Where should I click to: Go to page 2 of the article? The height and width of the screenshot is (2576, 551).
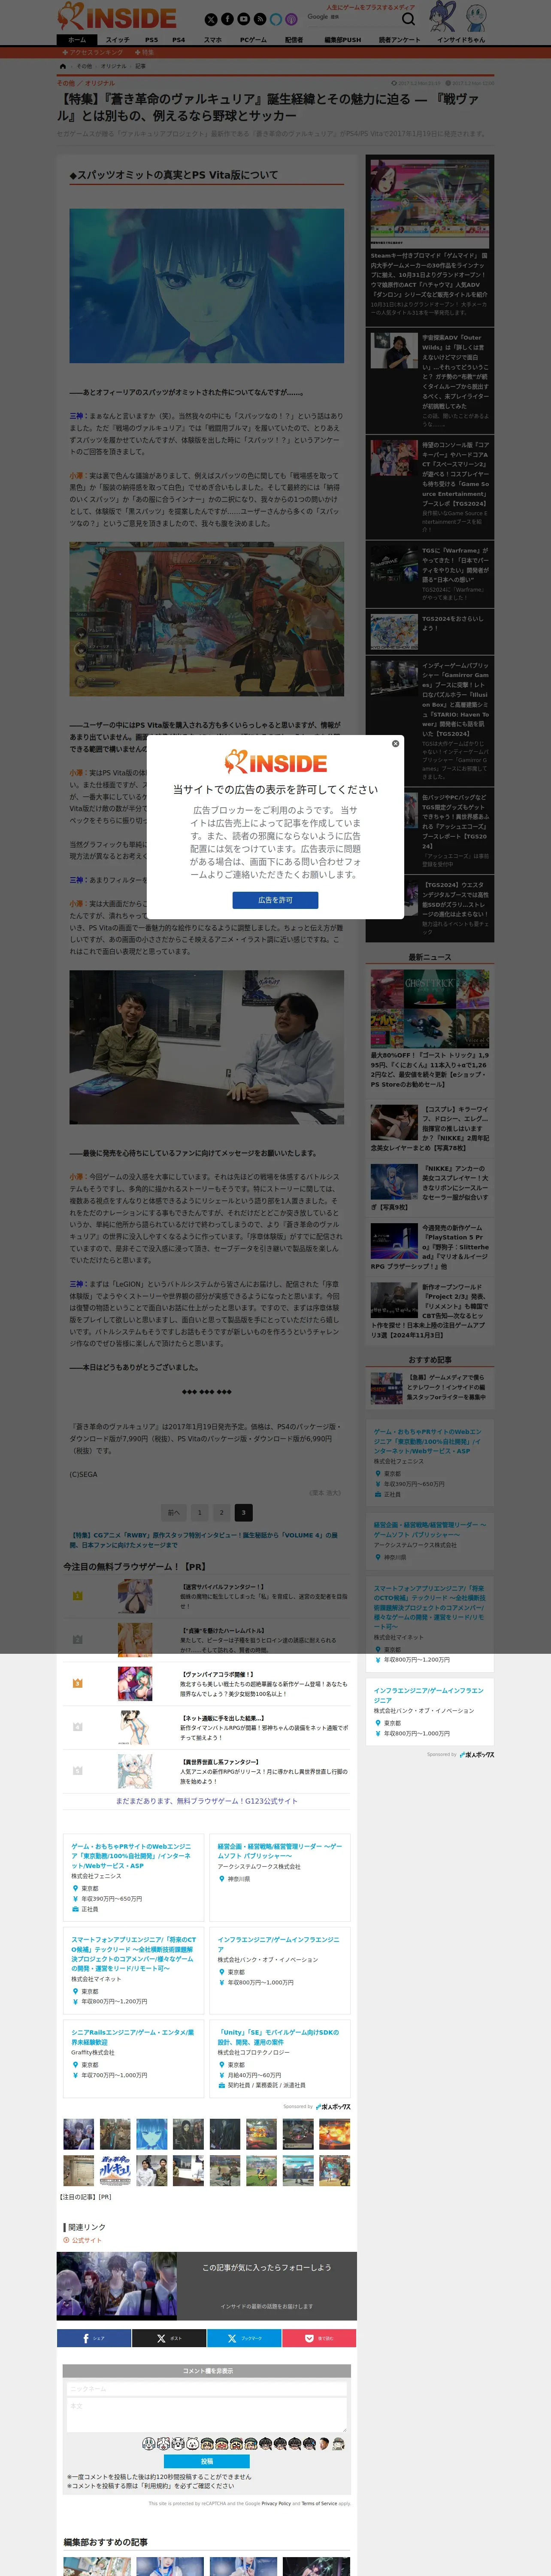click(x=222, y=1512)
